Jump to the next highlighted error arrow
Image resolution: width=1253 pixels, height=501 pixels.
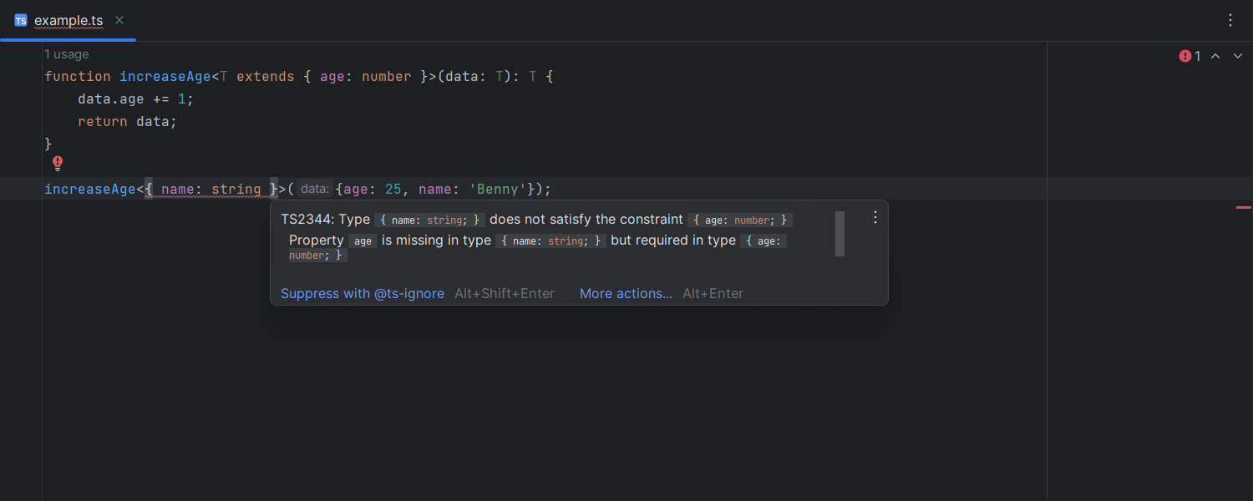pos(1238,56)
